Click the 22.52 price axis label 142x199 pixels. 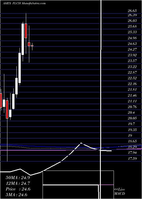coord(132,78)
